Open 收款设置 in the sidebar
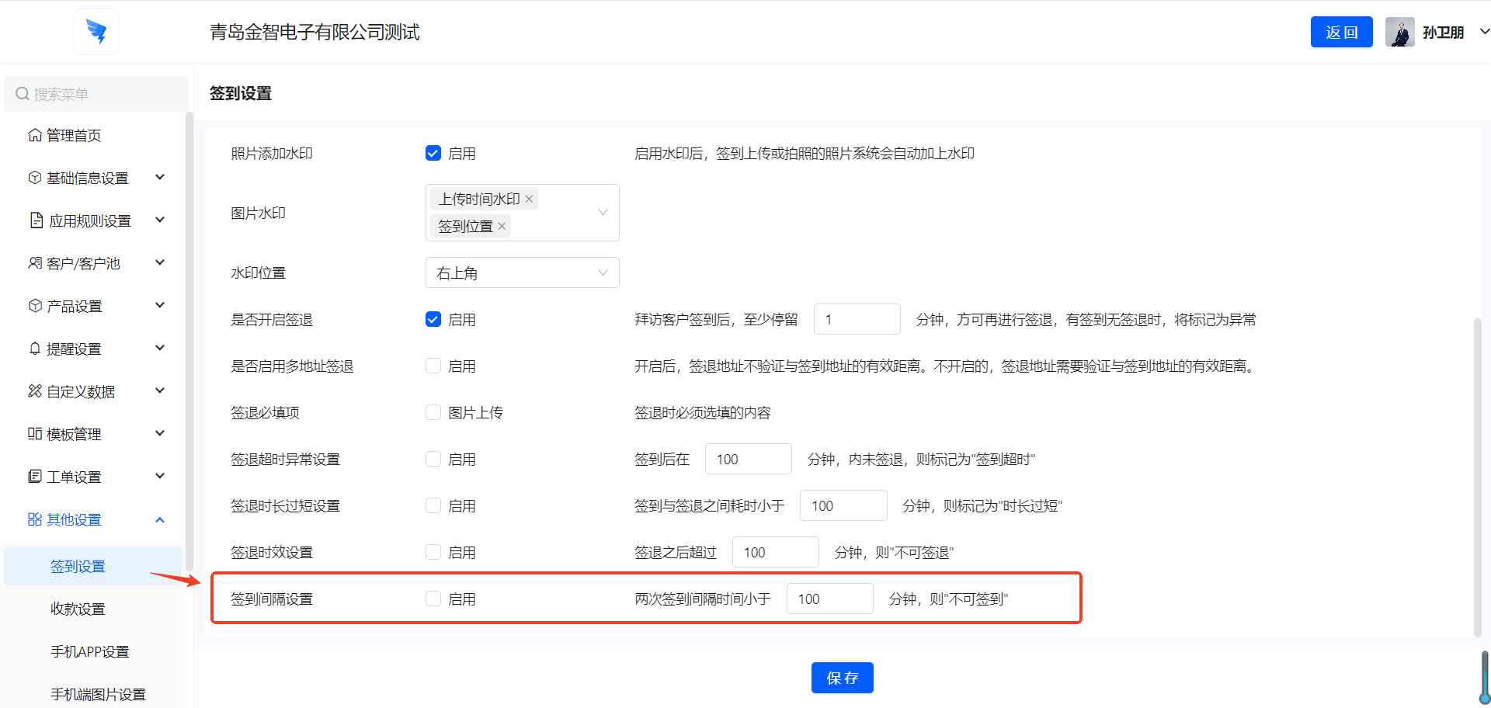 coord(78,609)
